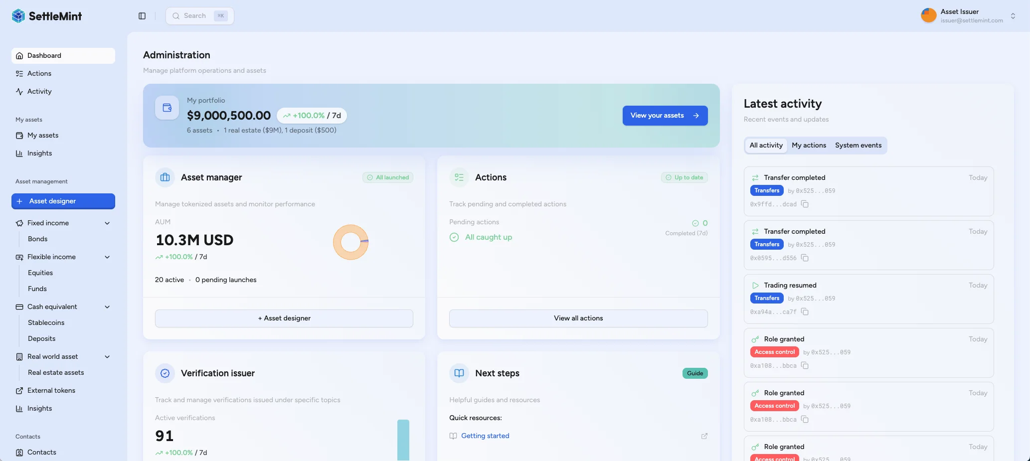This screenshot has width=1030, height=461.
Task: Copy the 0x9ffd...dcad transaction hash
Action: pos(805,204)
